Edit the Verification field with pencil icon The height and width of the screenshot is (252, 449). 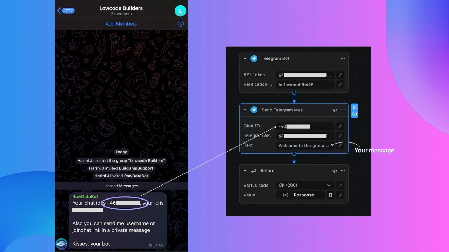point(340,85)
